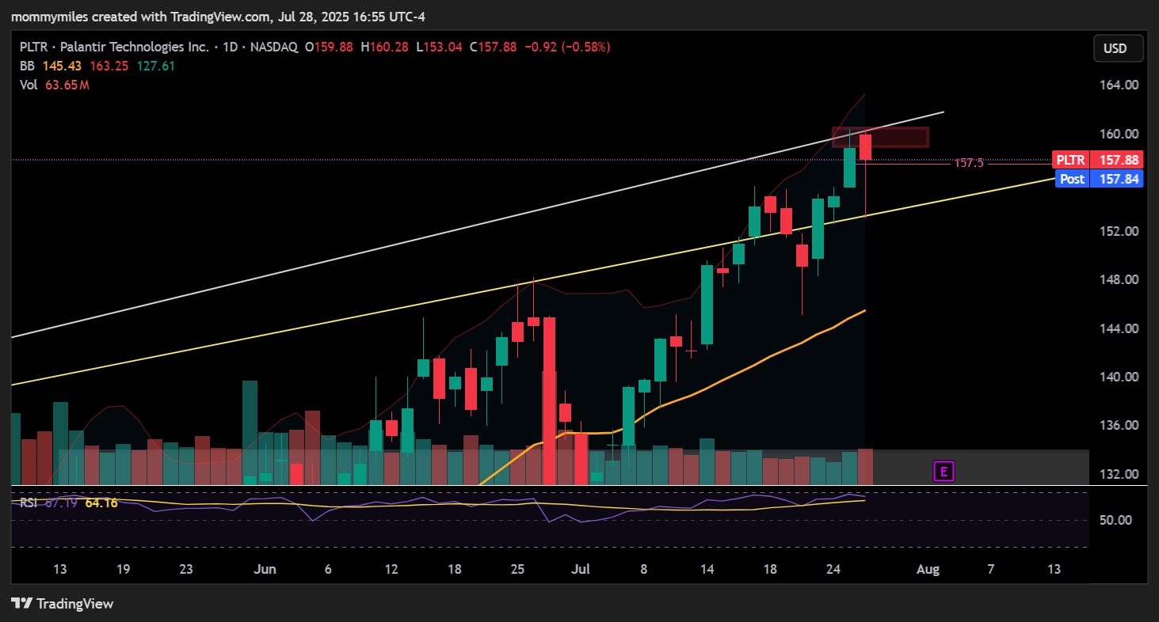
Task: Click the BB basis value 145.43
Action: [x=62, y=66]
